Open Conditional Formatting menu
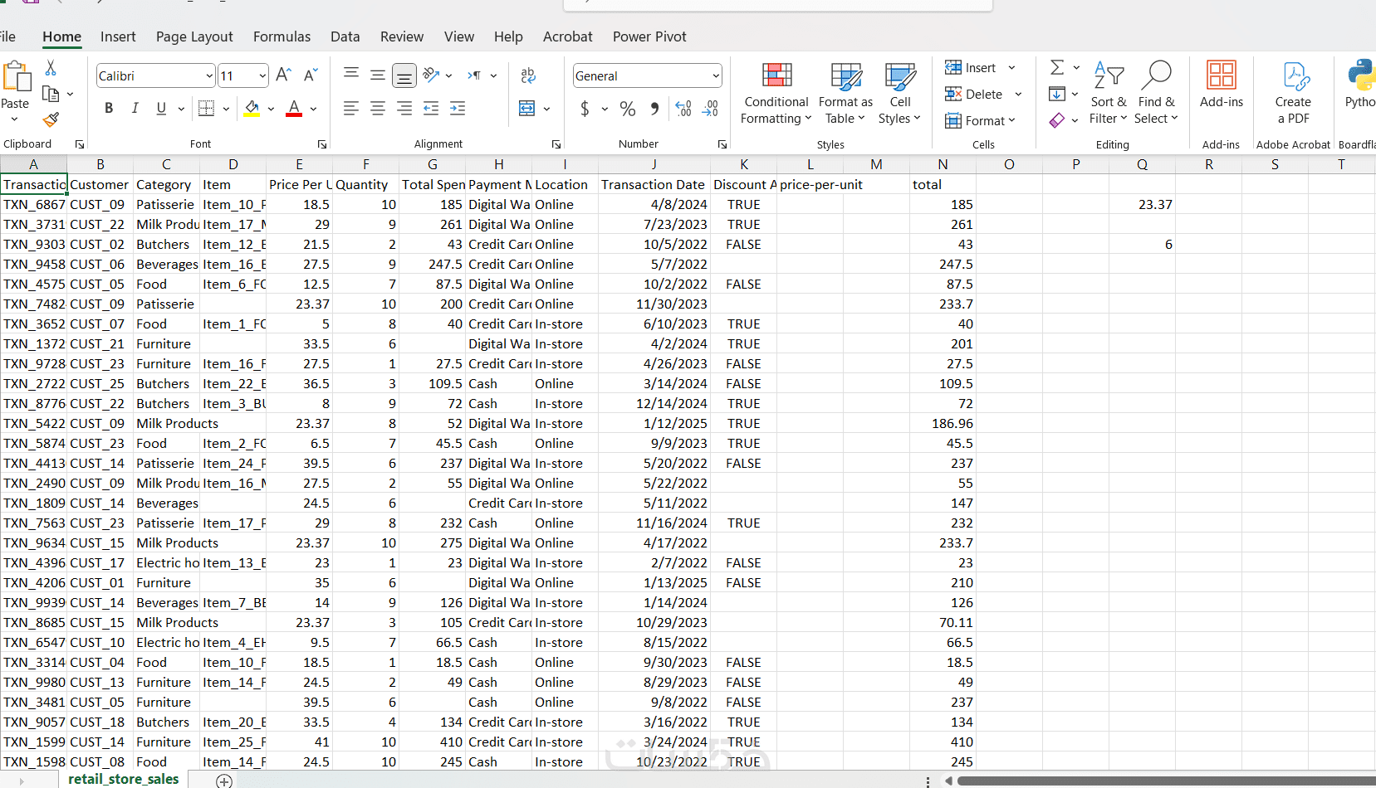The image size is (1376, 788). pyautogui.click(x=776, y=93)
